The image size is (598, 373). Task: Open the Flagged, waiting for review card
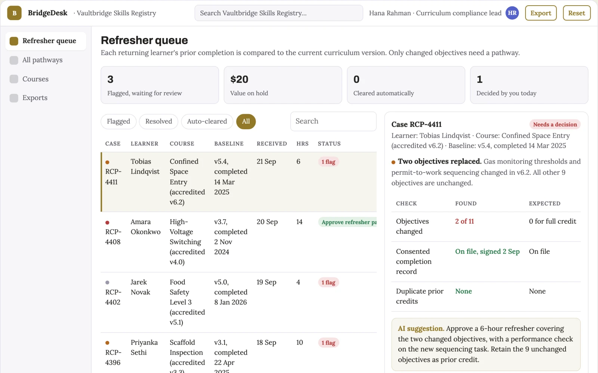coord(160,85)
